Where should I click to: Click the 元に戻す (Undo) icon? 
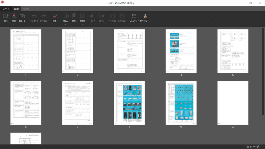click(x=34, y=16)
